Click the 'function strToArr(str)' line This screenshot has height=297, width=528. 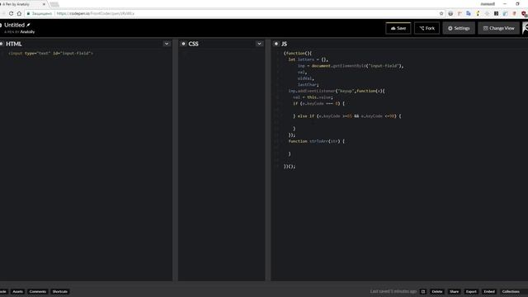point(317,141)
